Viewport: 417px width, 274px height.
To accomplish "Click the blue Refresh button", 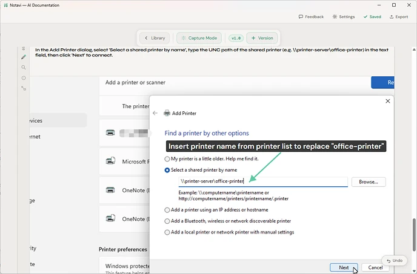I will (x=382, y=83).
